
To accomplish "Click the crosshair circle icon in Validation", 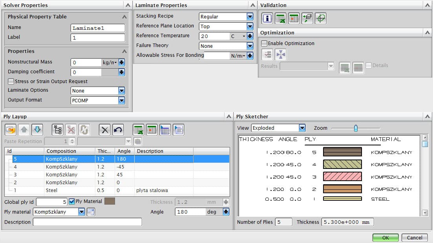I will coord(321,18).
